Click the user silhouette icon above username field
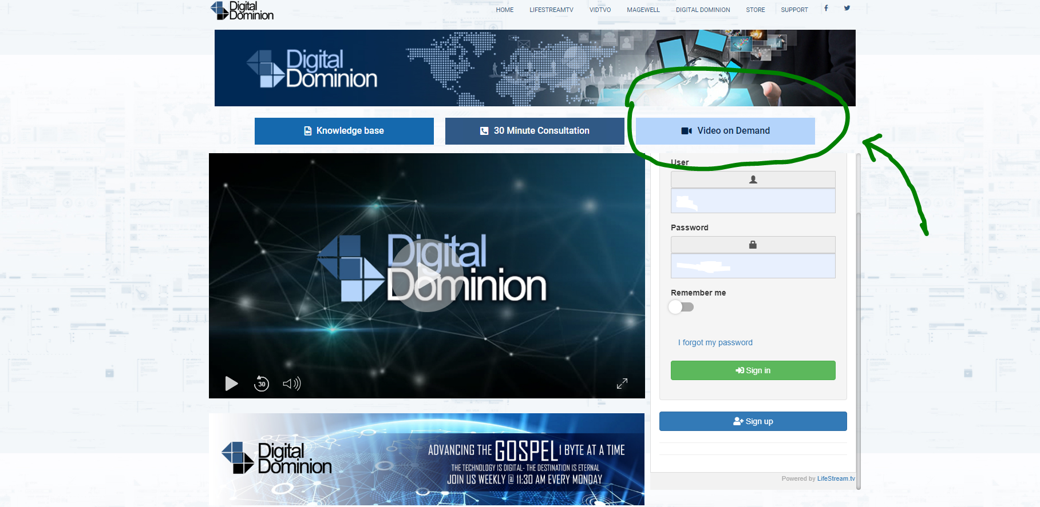This screenshot has width=1040, height=507. [x=753, y=179]
